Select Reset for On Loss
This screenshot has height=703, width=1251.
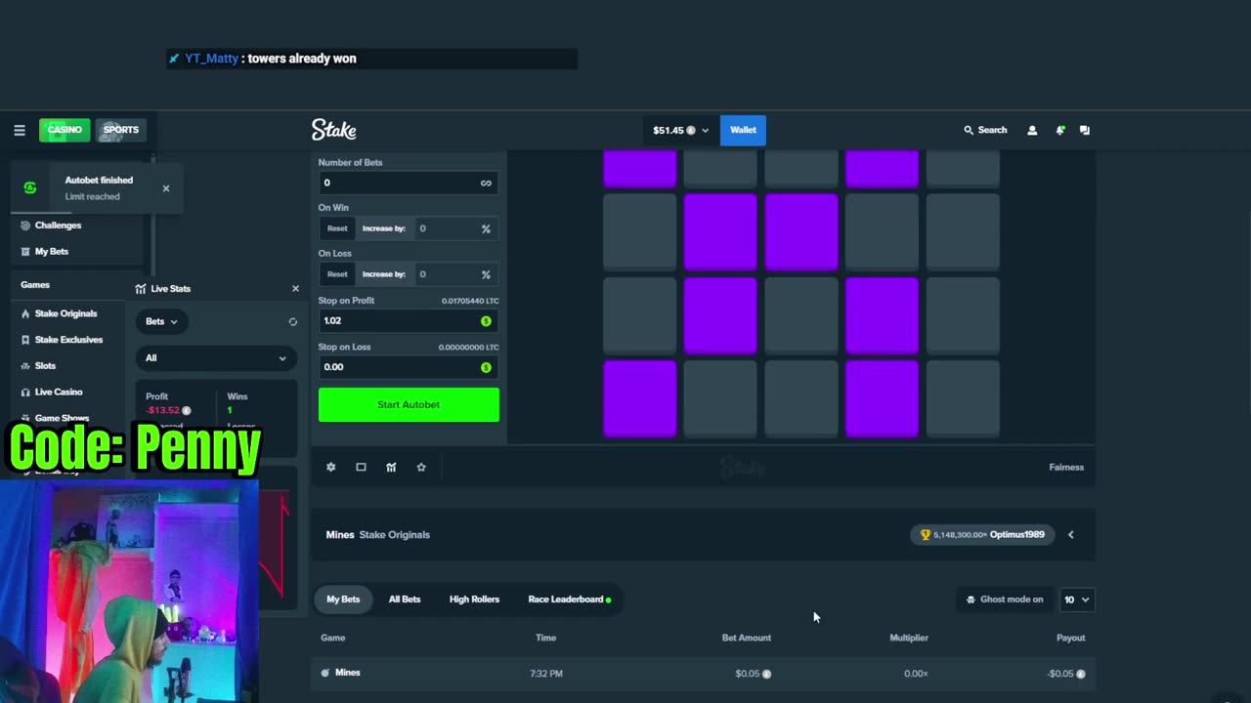tap(337, 274)
